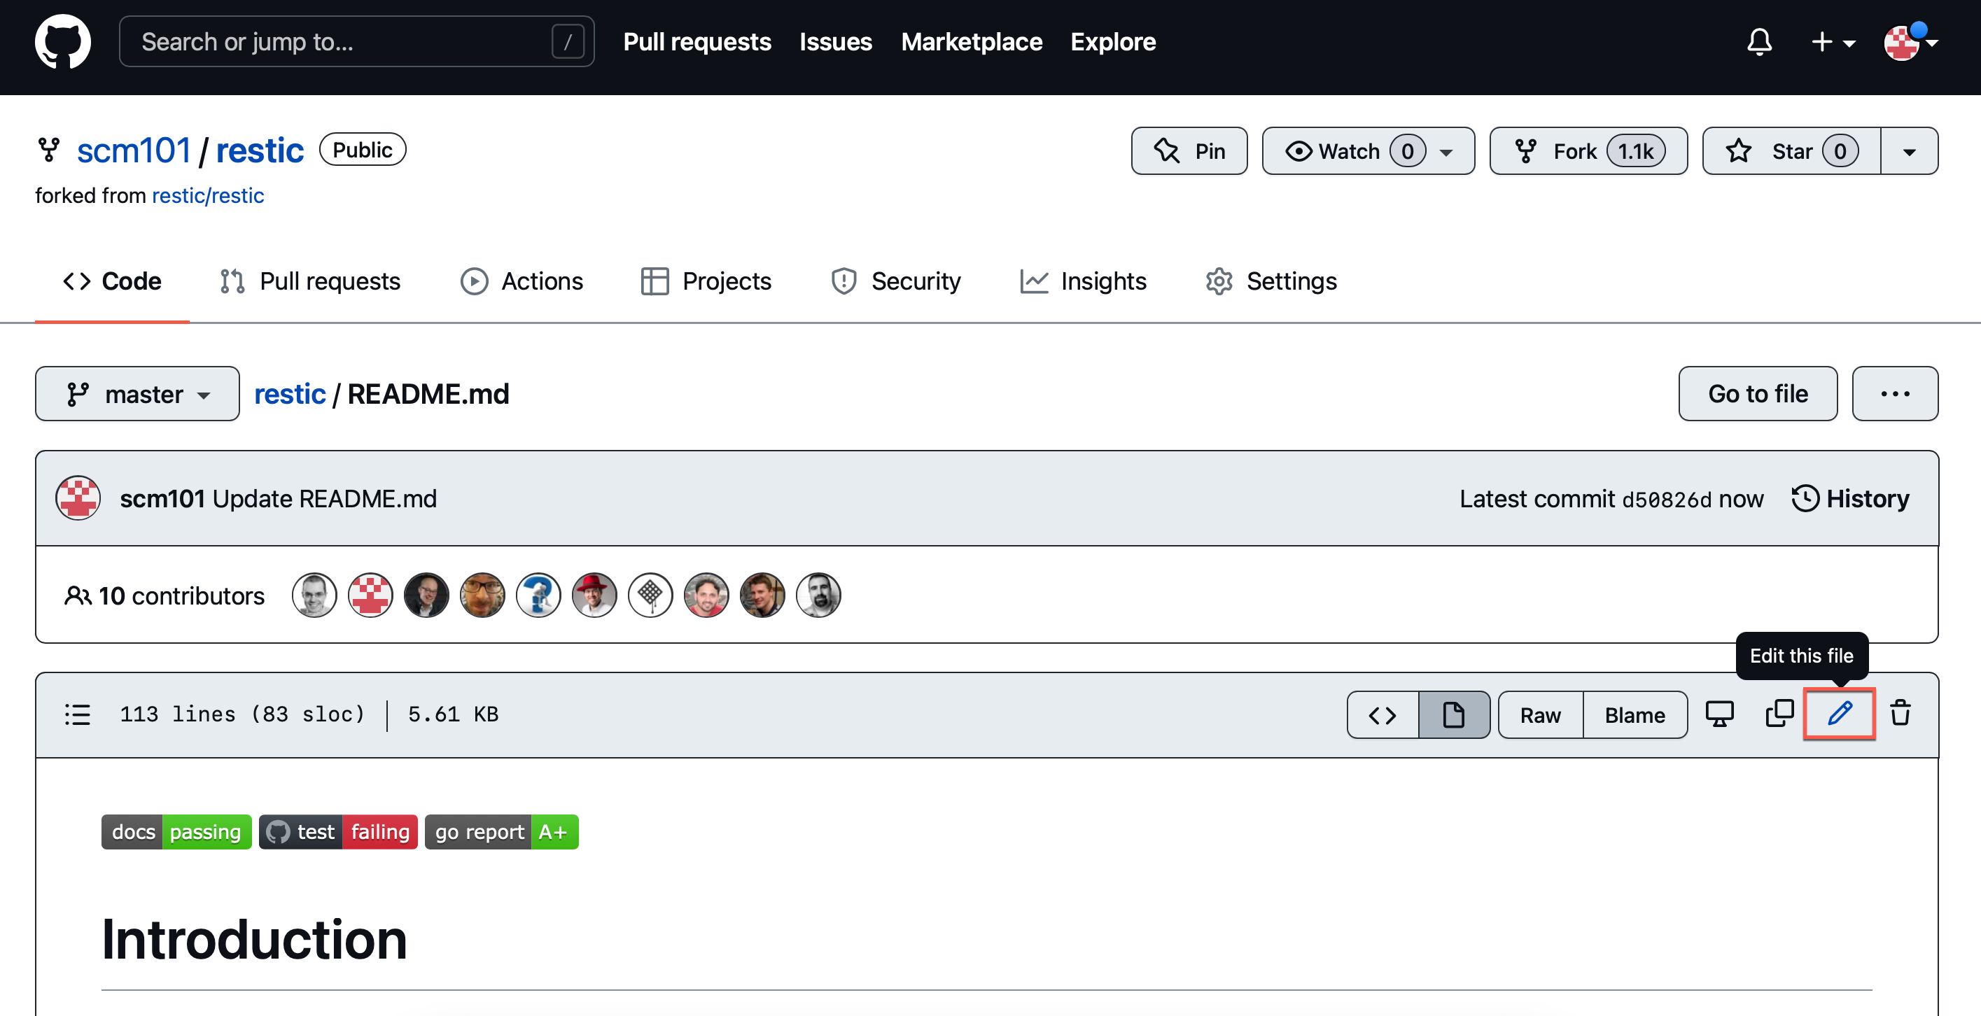View the Raw file

[1541, 714]
